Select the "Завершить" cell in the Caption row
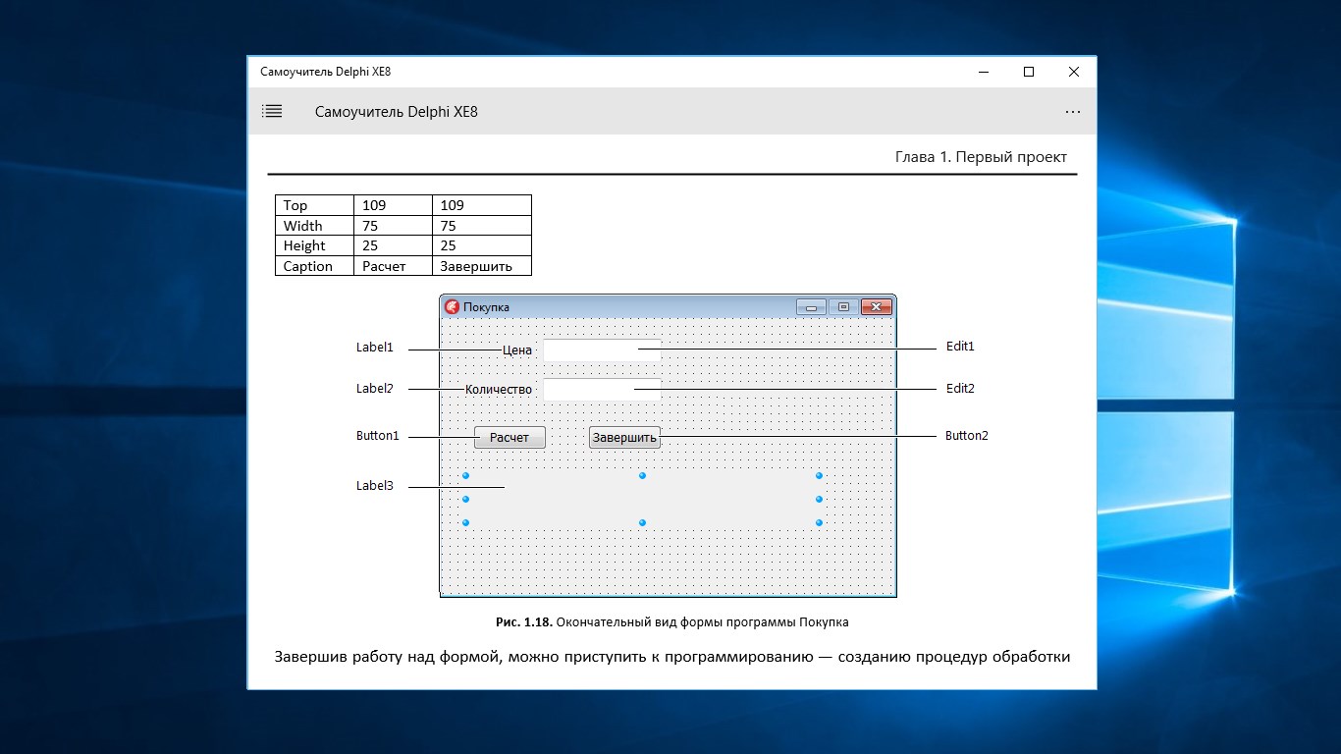Viewport: 1341px width, 754px height. pyautogui.click(x=482, y=266)
